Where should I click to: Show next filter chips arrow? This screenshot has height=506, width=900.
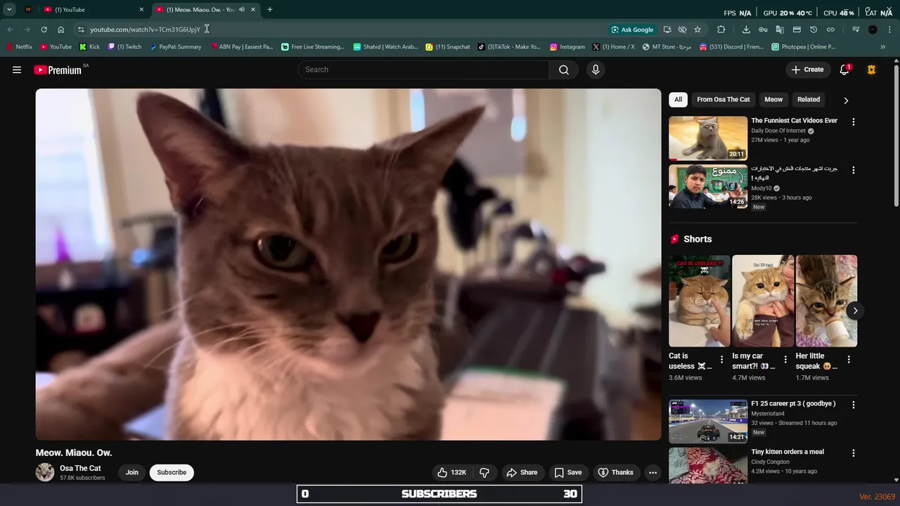pyautogui.click(x=846, y=100)
